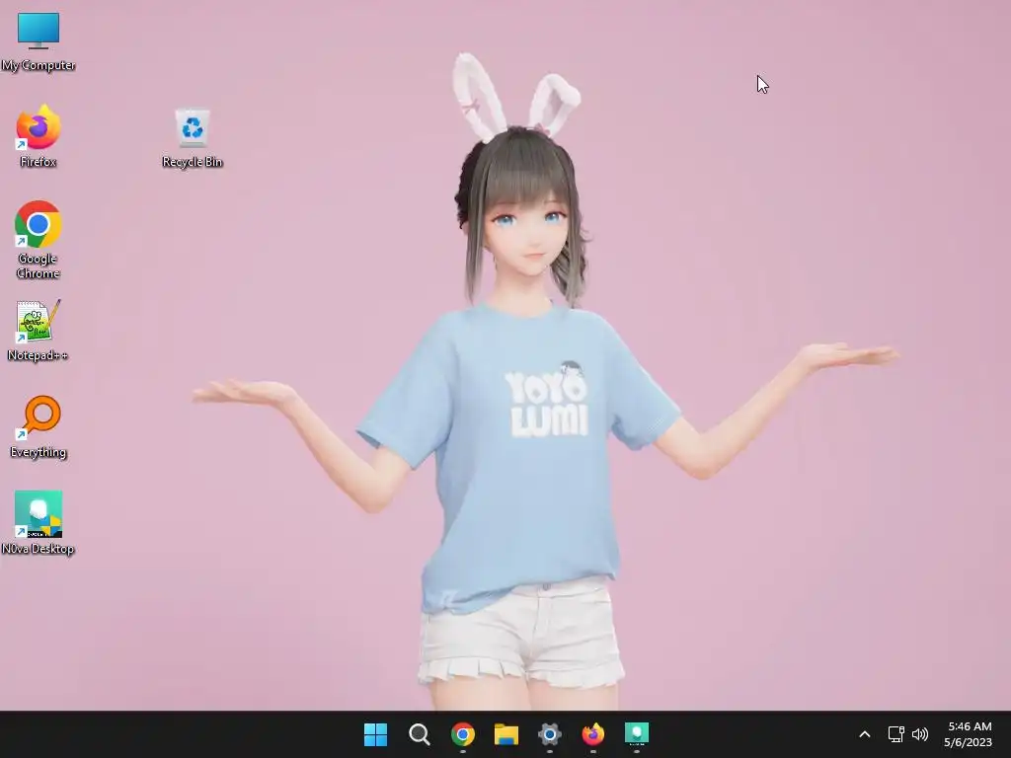
Task: Open Chrome from the taskbar
Action: pos(462,734)
